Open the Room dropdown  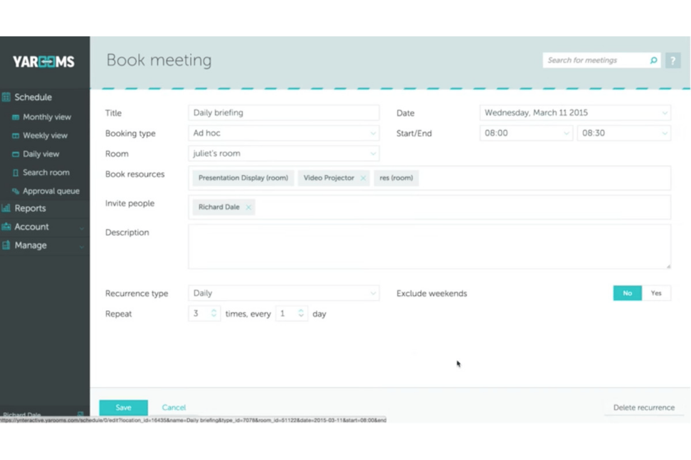pos(283,153)
